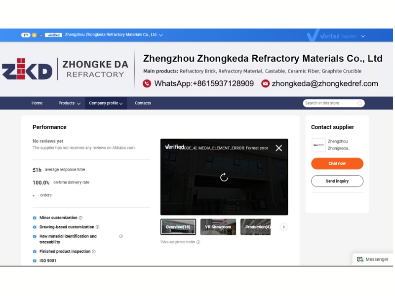
Task: Click the Search in this store field
Action: [329, 103]
